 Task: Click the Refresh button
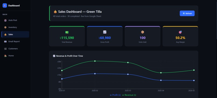coord(187,13)
